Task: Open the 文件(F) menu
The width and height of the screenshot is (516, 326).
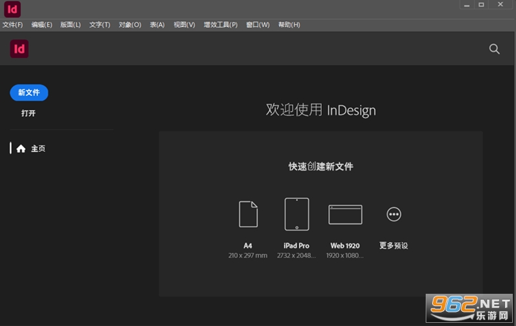Action: coord(12,24)
